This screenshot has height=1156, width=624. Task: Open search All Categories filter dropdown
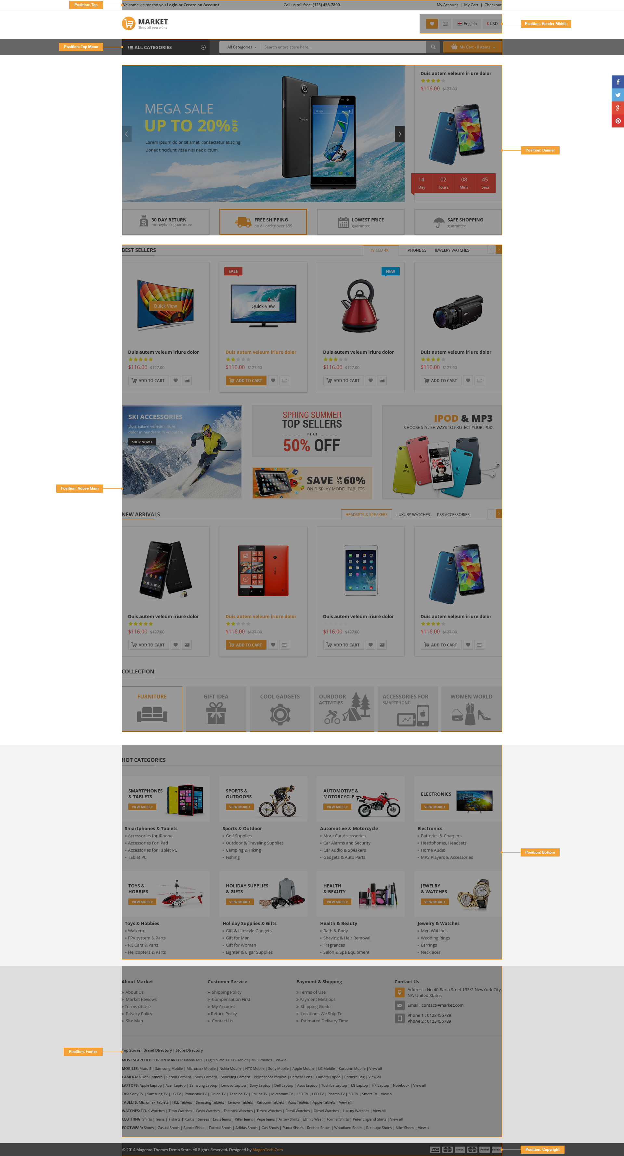(241, 47)
